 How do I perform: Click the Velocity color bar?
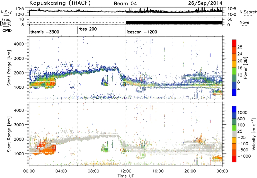(234, 134)
